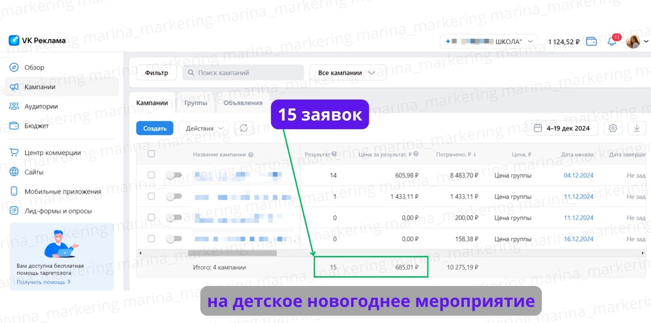Screen dimensions: 651x323
Task: Click the download export icon
Action: tap(636, 128)
